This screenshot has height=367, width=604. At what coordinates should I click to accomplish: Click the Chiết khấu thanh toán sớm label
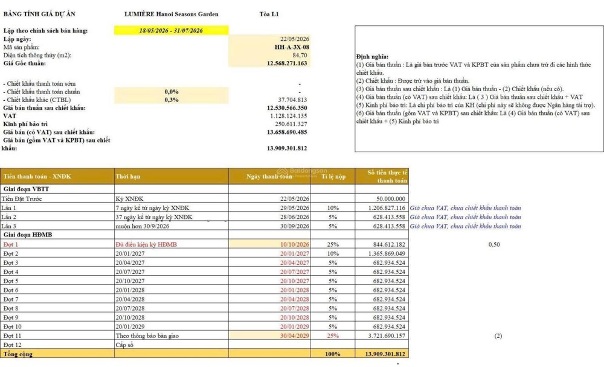[40, 83]
